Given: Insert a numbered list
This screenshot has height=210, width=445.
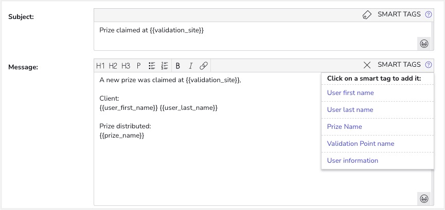Looking at the screenshot, I should pyautogui.click(x=165, y=65).
